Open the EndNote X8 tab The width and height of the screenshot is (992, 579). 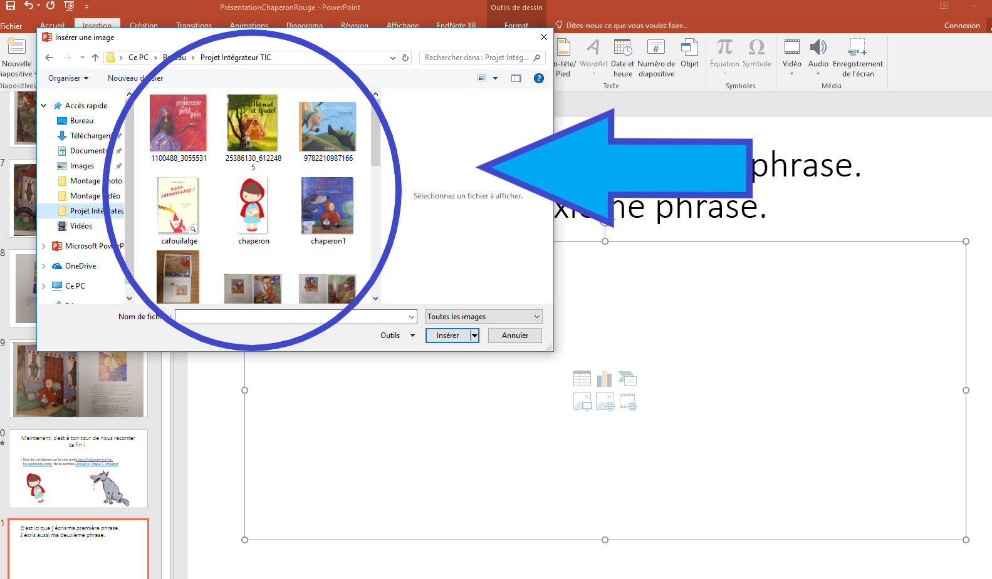click(x=456, y=26)
